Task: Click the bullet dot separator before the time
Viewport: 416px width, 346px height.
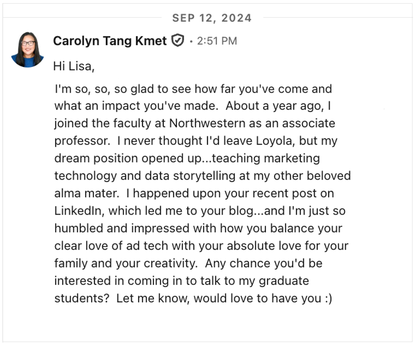Action: pyautogui.click(x=191, y=41)
